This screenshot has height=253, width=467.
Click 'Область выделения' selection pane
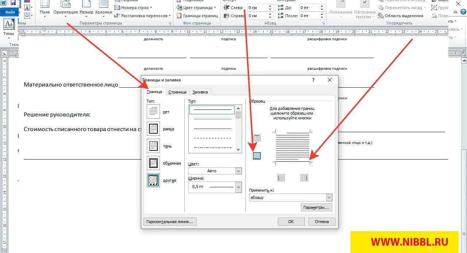pyautogui.click(x=401, y=16)
